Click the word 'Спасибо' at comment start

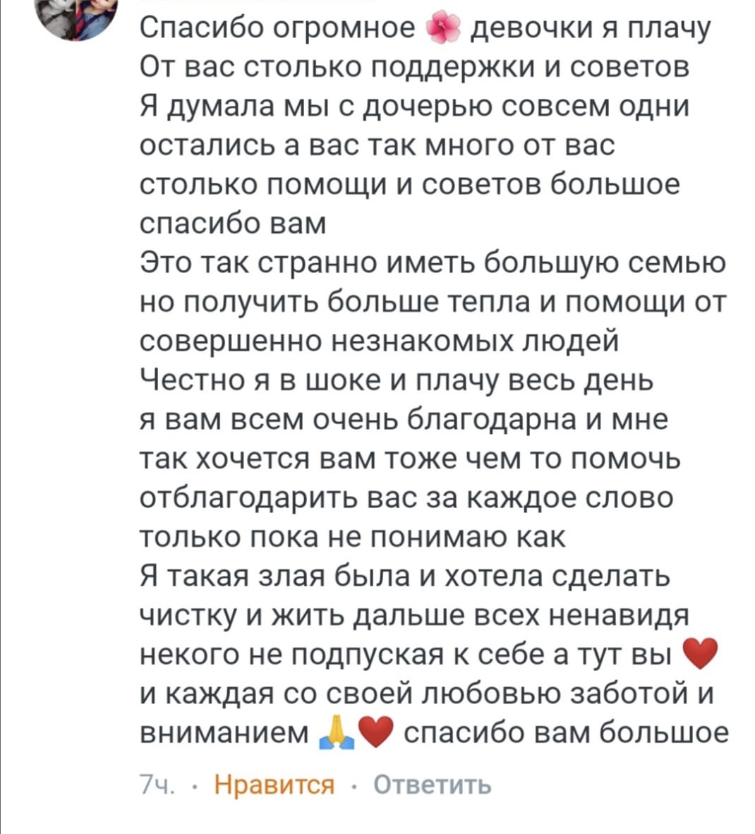203,29
